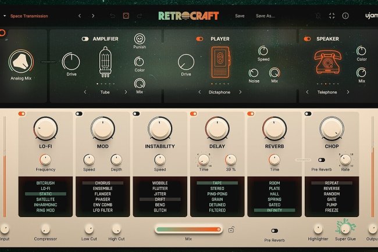
Task: Click Save As... button
Action: tap(265, 16)
